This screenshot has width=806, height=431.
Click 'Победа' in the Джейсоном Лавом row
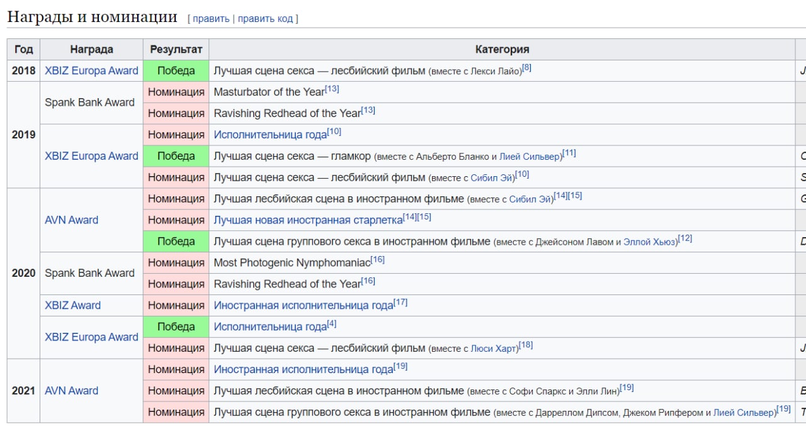[x=176, y=242]
